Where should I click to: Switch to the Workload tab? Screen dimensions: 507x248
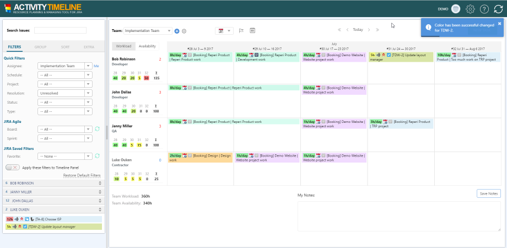click(123, 46)
